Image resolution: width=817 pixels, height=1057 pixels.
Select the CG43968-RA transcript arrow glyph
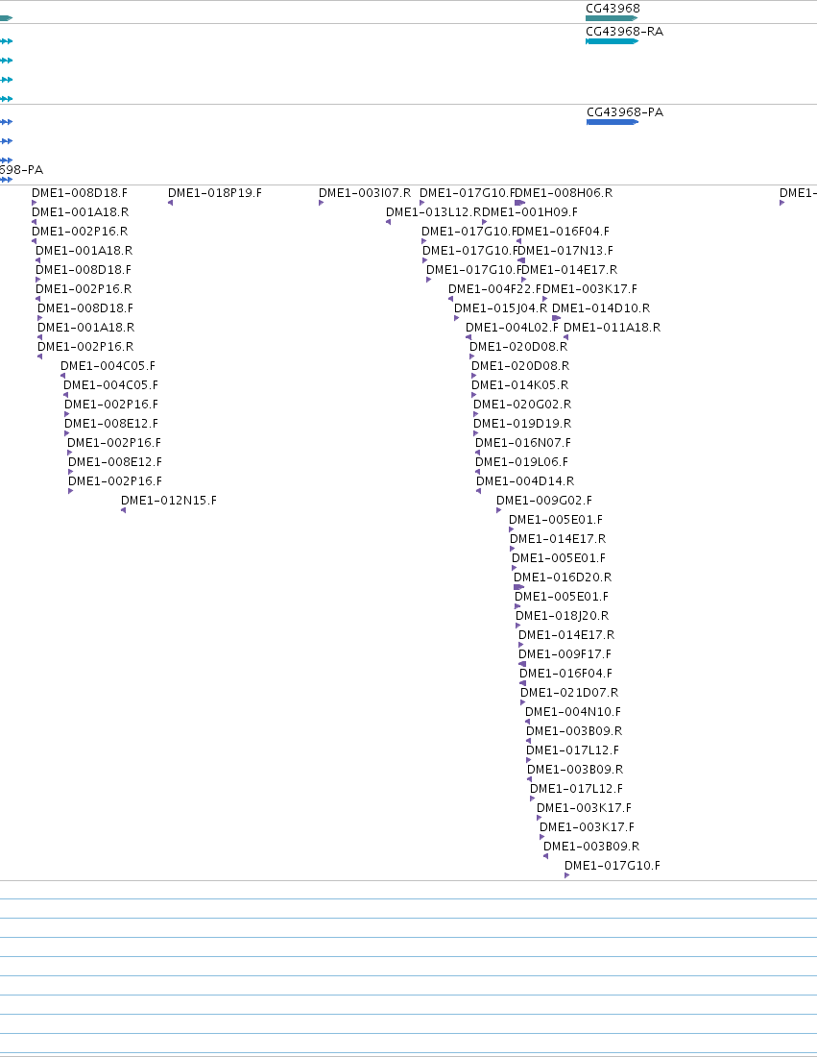coord(613,41)
